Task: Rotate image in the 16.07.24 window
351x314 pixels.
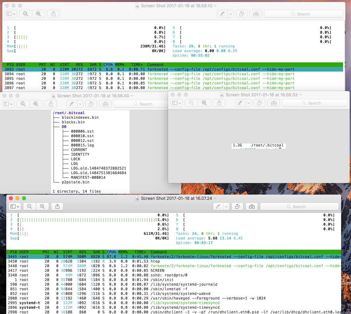Action: click(x=238, y=206)
